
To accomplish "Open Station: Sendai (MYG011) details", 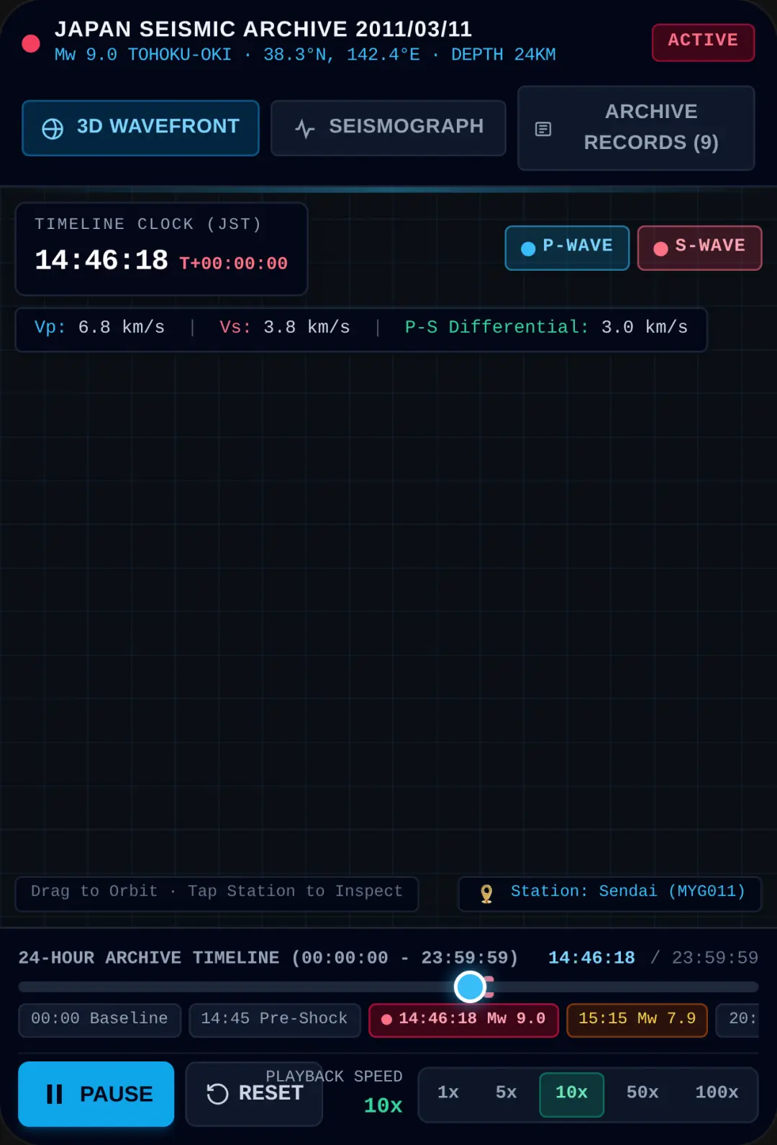I will click(x=609, y=894).
